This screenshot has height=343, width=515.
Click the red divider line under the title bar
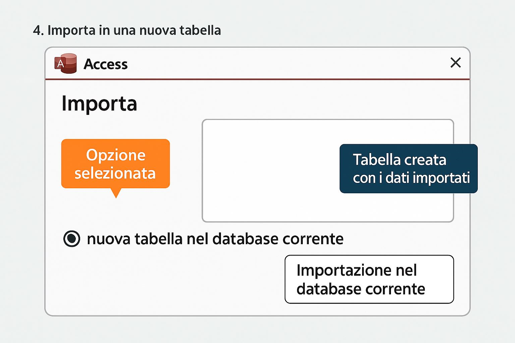pos(257,79)
